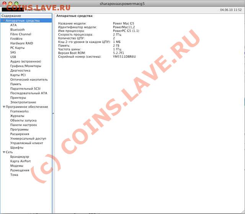Select Панели настроек entry
Screen dimensions: 245x214
[x=24, y=125]
